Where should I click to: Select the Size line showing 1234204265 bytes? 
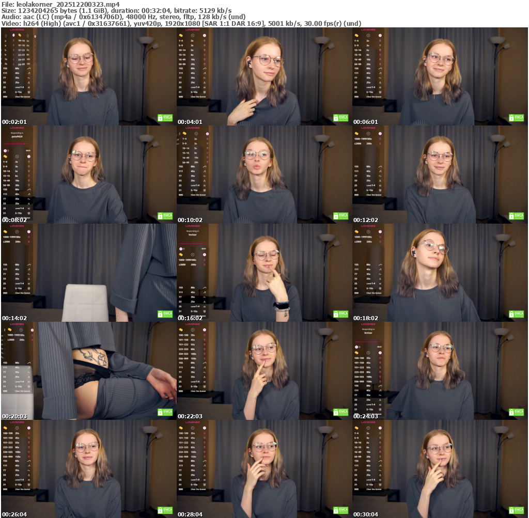tap(116, 11)
